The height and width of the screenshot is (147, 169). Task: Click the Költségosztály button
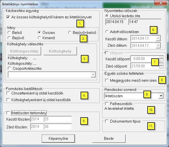click(x=24, y=51)
